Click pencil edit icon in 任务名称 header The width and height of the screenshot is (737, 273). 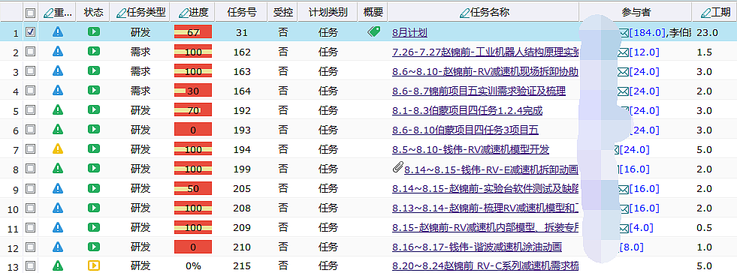pyautogui.click(x=465, y=13)
